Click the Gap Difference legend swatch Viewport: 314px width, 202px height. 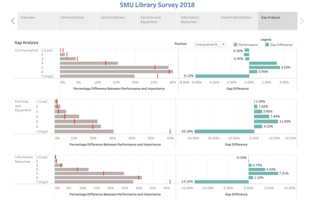click(267, 45)
